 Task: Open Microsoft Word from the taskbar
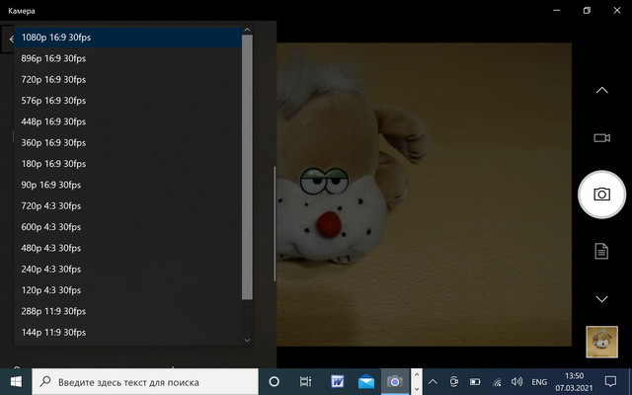[x=337, y=381]
